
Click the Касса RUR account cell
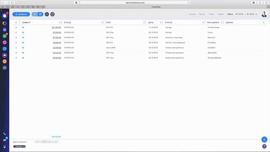[111, 48]
